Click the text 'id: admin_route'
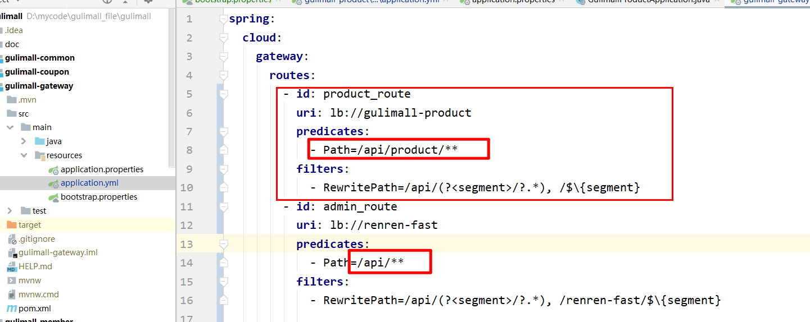The width and height of the screenshot is (810, 322). point(347,206)
